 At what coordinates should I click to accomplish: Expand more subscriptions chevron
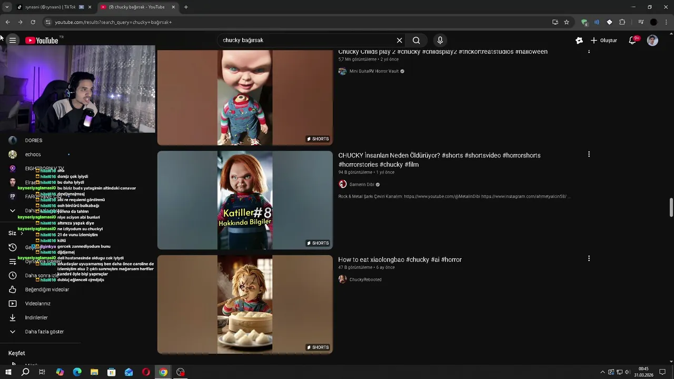[x=13, y=211]
